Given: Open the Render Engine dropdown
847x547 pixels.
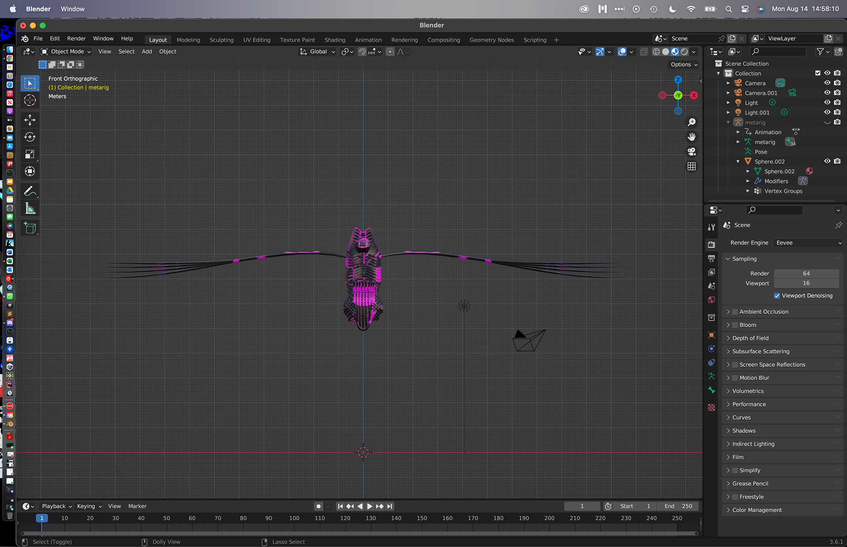Looking at the screenshot, I should tap(808, 243).
